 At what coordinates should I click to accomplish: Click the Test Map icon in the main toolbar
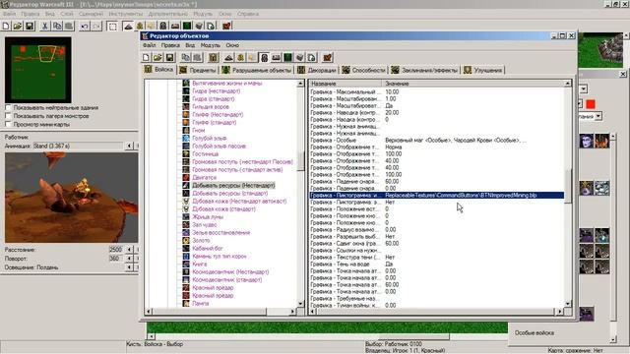(227, 27)
